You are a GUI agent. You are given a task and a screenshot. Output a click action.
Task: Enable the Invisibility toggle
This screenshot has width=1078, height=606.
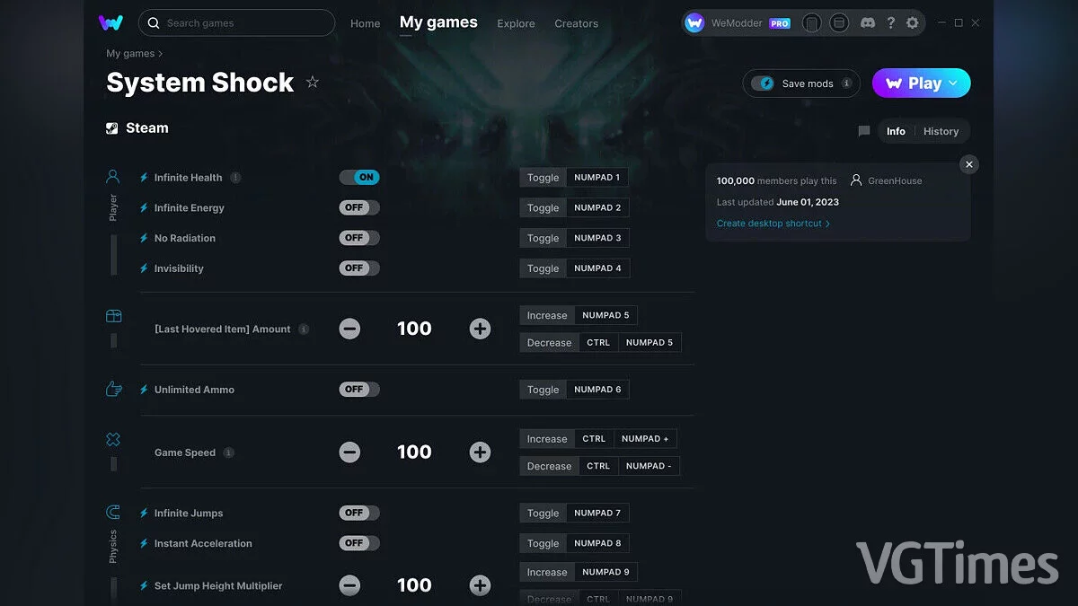[x=359, y=268]
